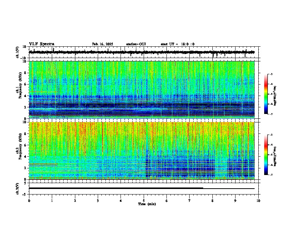Click time axis tick label "5"
Viewport: 291px width, 225px height.
click(x=144, y=201)
